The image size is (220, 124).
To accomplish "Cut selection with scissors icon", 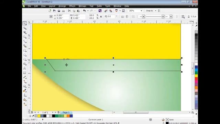I will click(69, 11).
